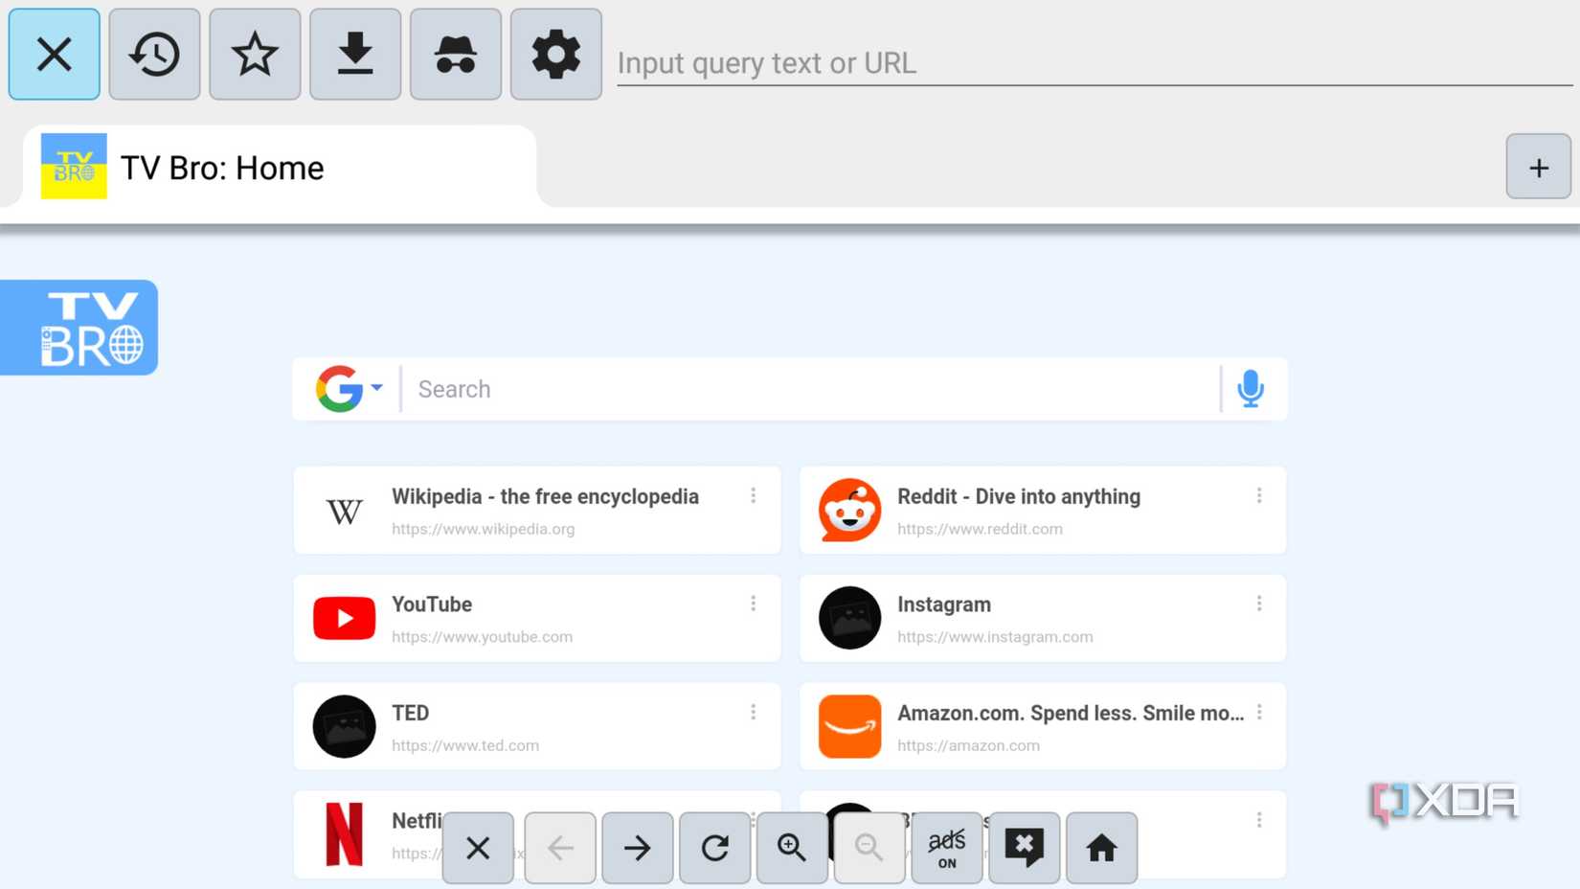Expand the Google search engine dropdown

(350, 388)
